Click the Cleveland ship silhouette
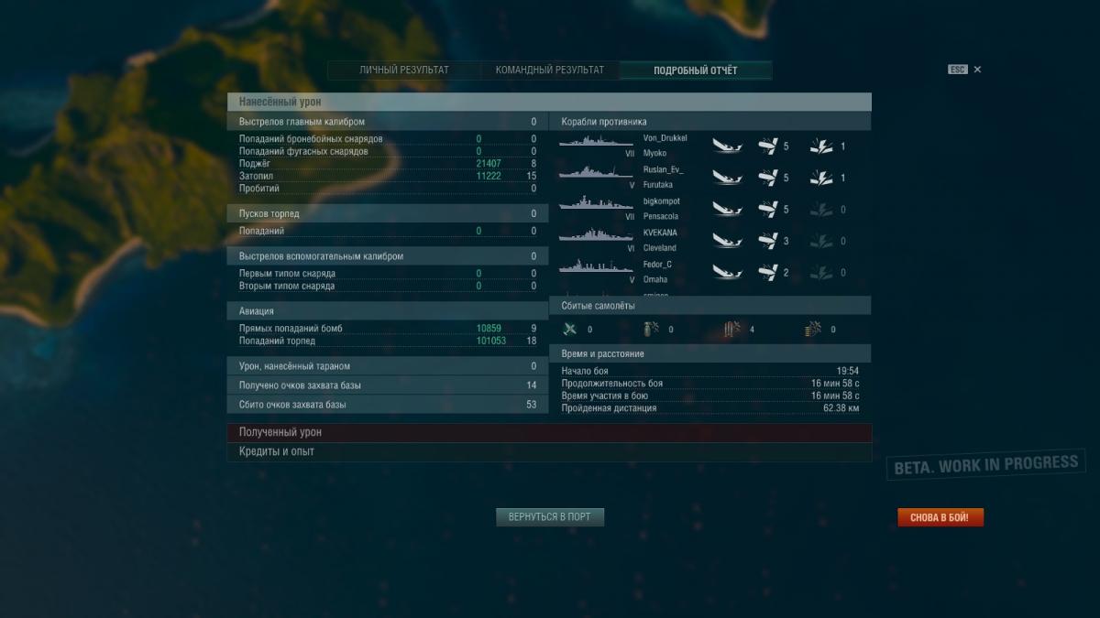 [595, 239]
